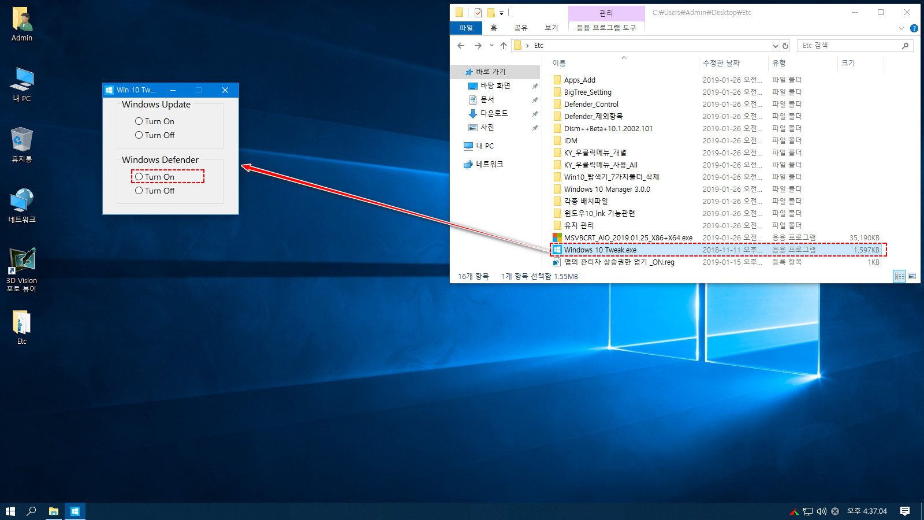
Task: Click the Etc breadcrumb in address bar
Action: (539, 46)
